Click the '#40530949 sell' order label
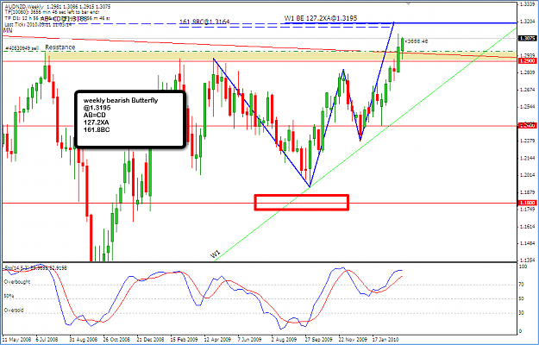Image resolution: width=539 pixels, height=345 pixels. pyautogui.click(x=22, y=48)
